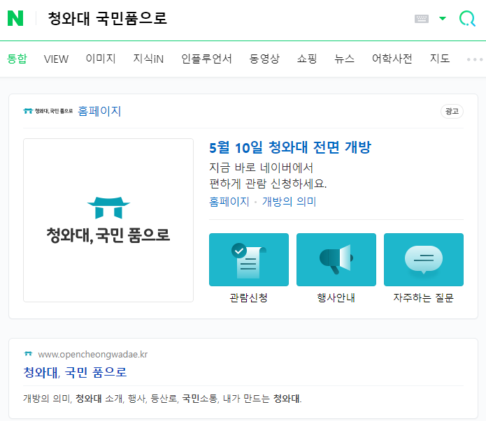Screen dimensions: 486x421
Task: Go to the 지식iN tab
Action: [x=148, y=59]
